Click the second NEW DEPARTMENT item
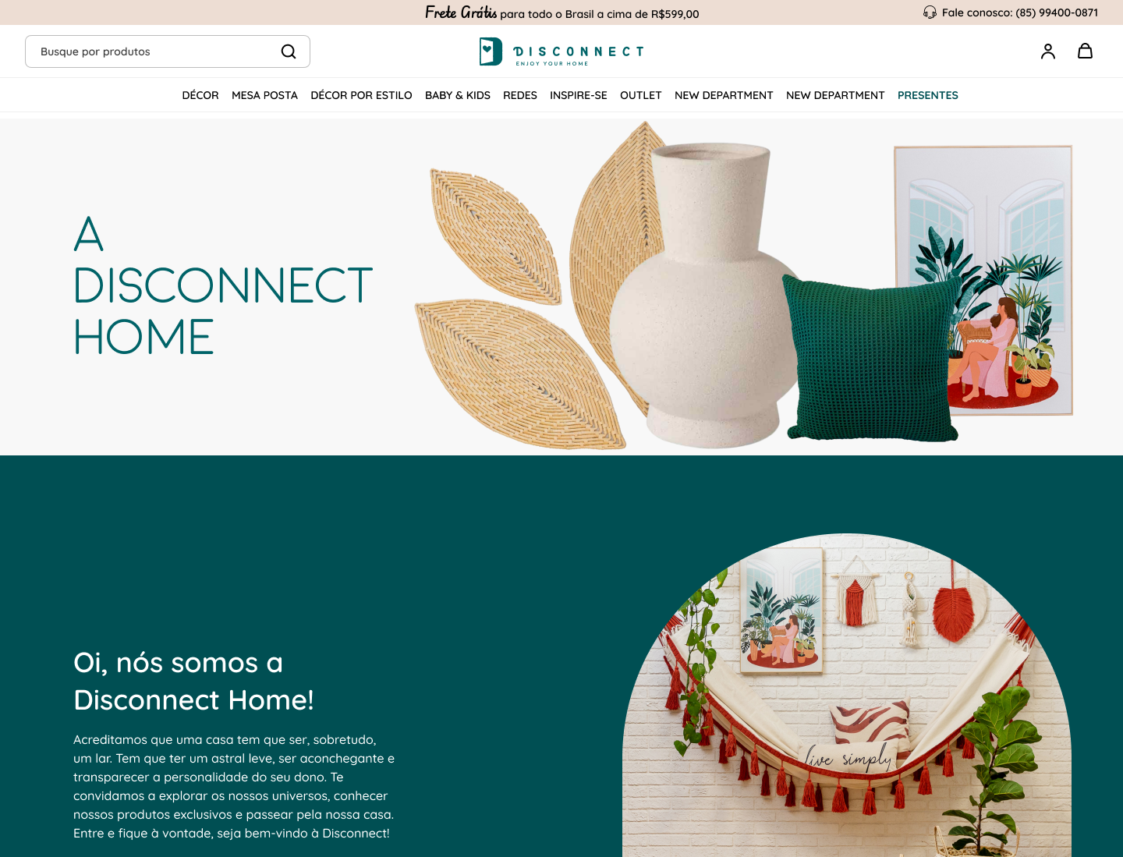 [x=835, y=95]
